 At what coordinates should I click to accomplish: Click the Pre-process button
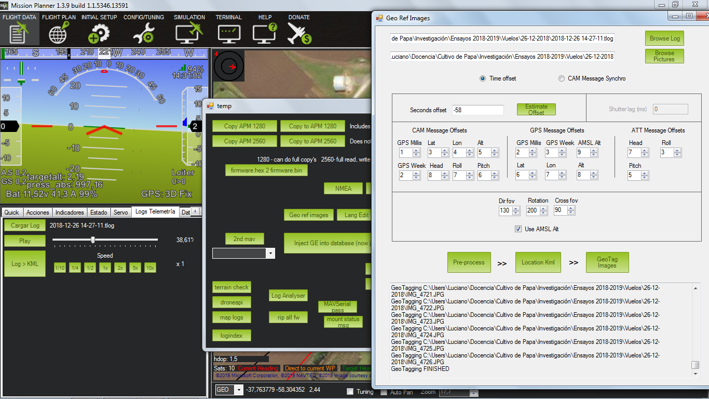(469, 262)
